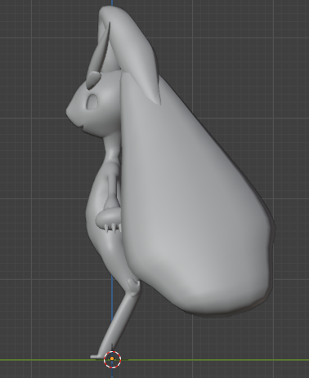309x378 pixels.
Task: Select the clawed hand on the belly
Action: click(x=109, y=220)
